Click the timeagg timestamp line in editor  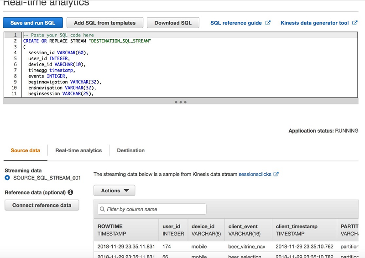(x=52, y=70)
